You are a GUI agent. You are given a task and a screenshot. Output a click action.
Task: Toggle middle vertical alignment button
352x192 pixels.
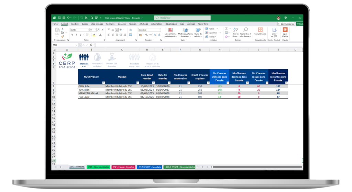[113, 30]
